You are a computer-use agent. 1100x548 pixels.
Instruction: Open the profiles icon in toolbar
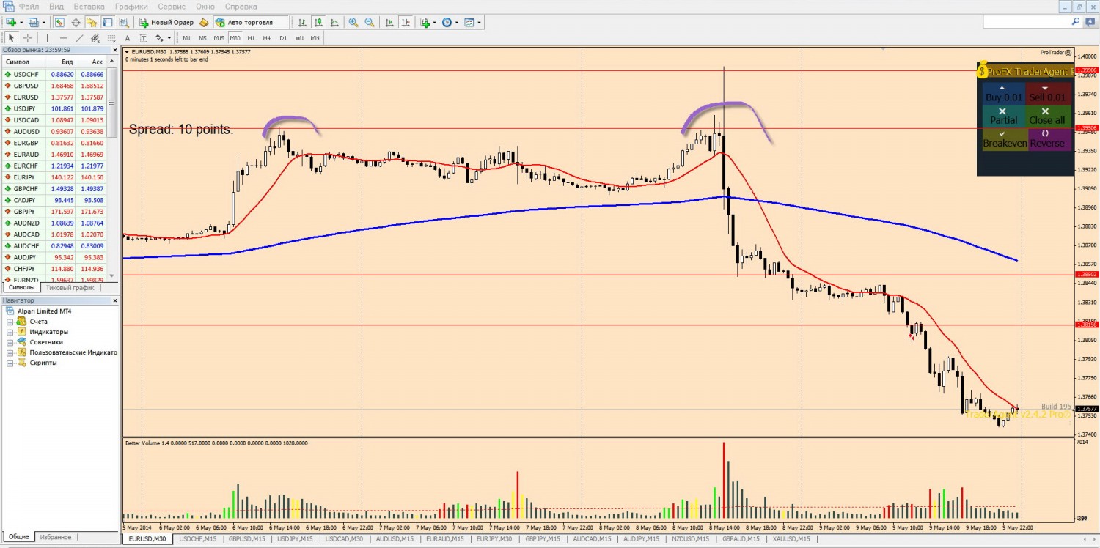[x=33, y=23]
